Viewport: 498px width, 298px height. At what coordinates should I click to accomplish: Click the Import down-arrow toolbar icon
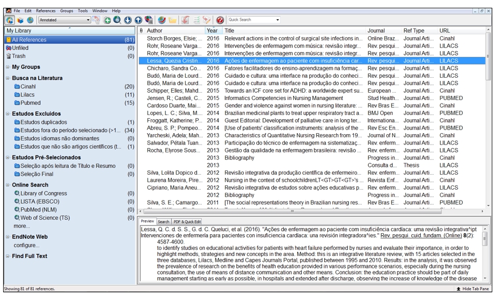pos(128,20)
